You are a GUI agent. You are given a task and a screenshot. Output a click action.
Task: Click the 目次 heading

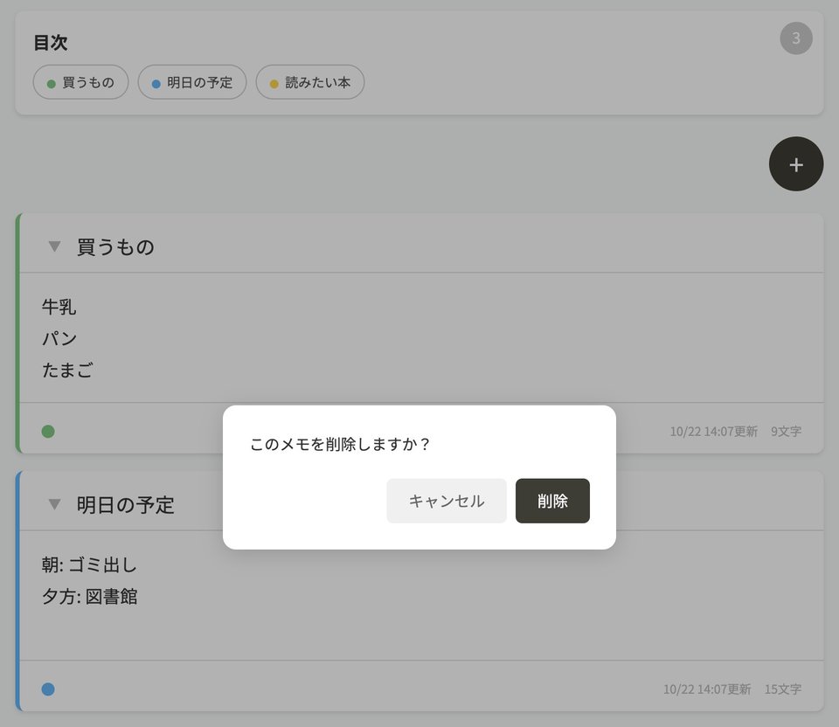[51, 43]
